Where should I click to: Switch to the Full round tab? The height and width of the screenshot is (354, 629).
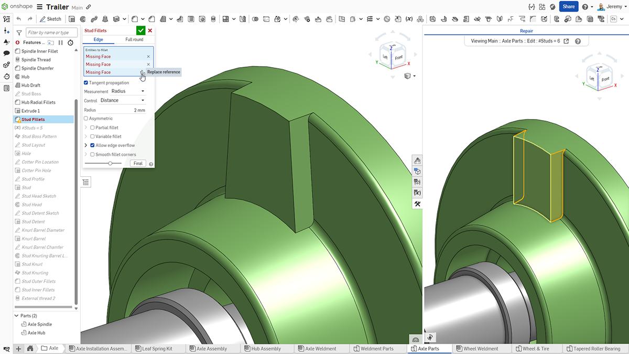click(x=134, y=39)
